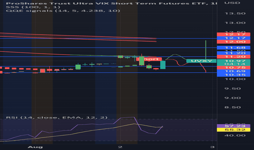Click the ProShares Trust Ultra VIX chart title
This screenshot has width=254, height=150.
pos(111,3)
